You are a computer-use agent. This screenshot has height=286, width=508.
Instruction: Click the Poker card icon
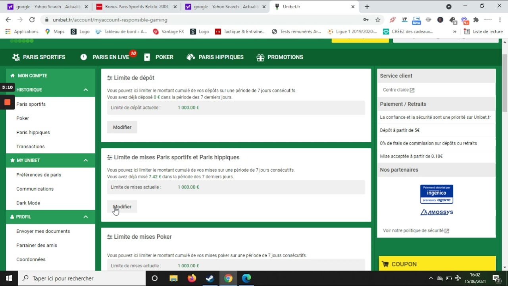147,57
